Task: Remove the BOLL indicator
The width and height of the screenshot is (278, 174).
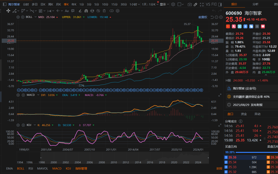Action: 23,17
